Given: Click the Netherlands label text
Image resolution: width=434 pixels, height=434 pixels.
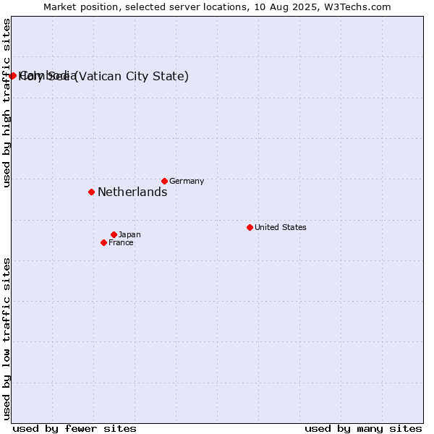Looking at the screenshot, I should point(132,192).
